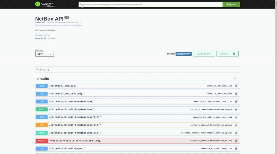
Task: Open the Terms of service link
Action: coord(42,35)
